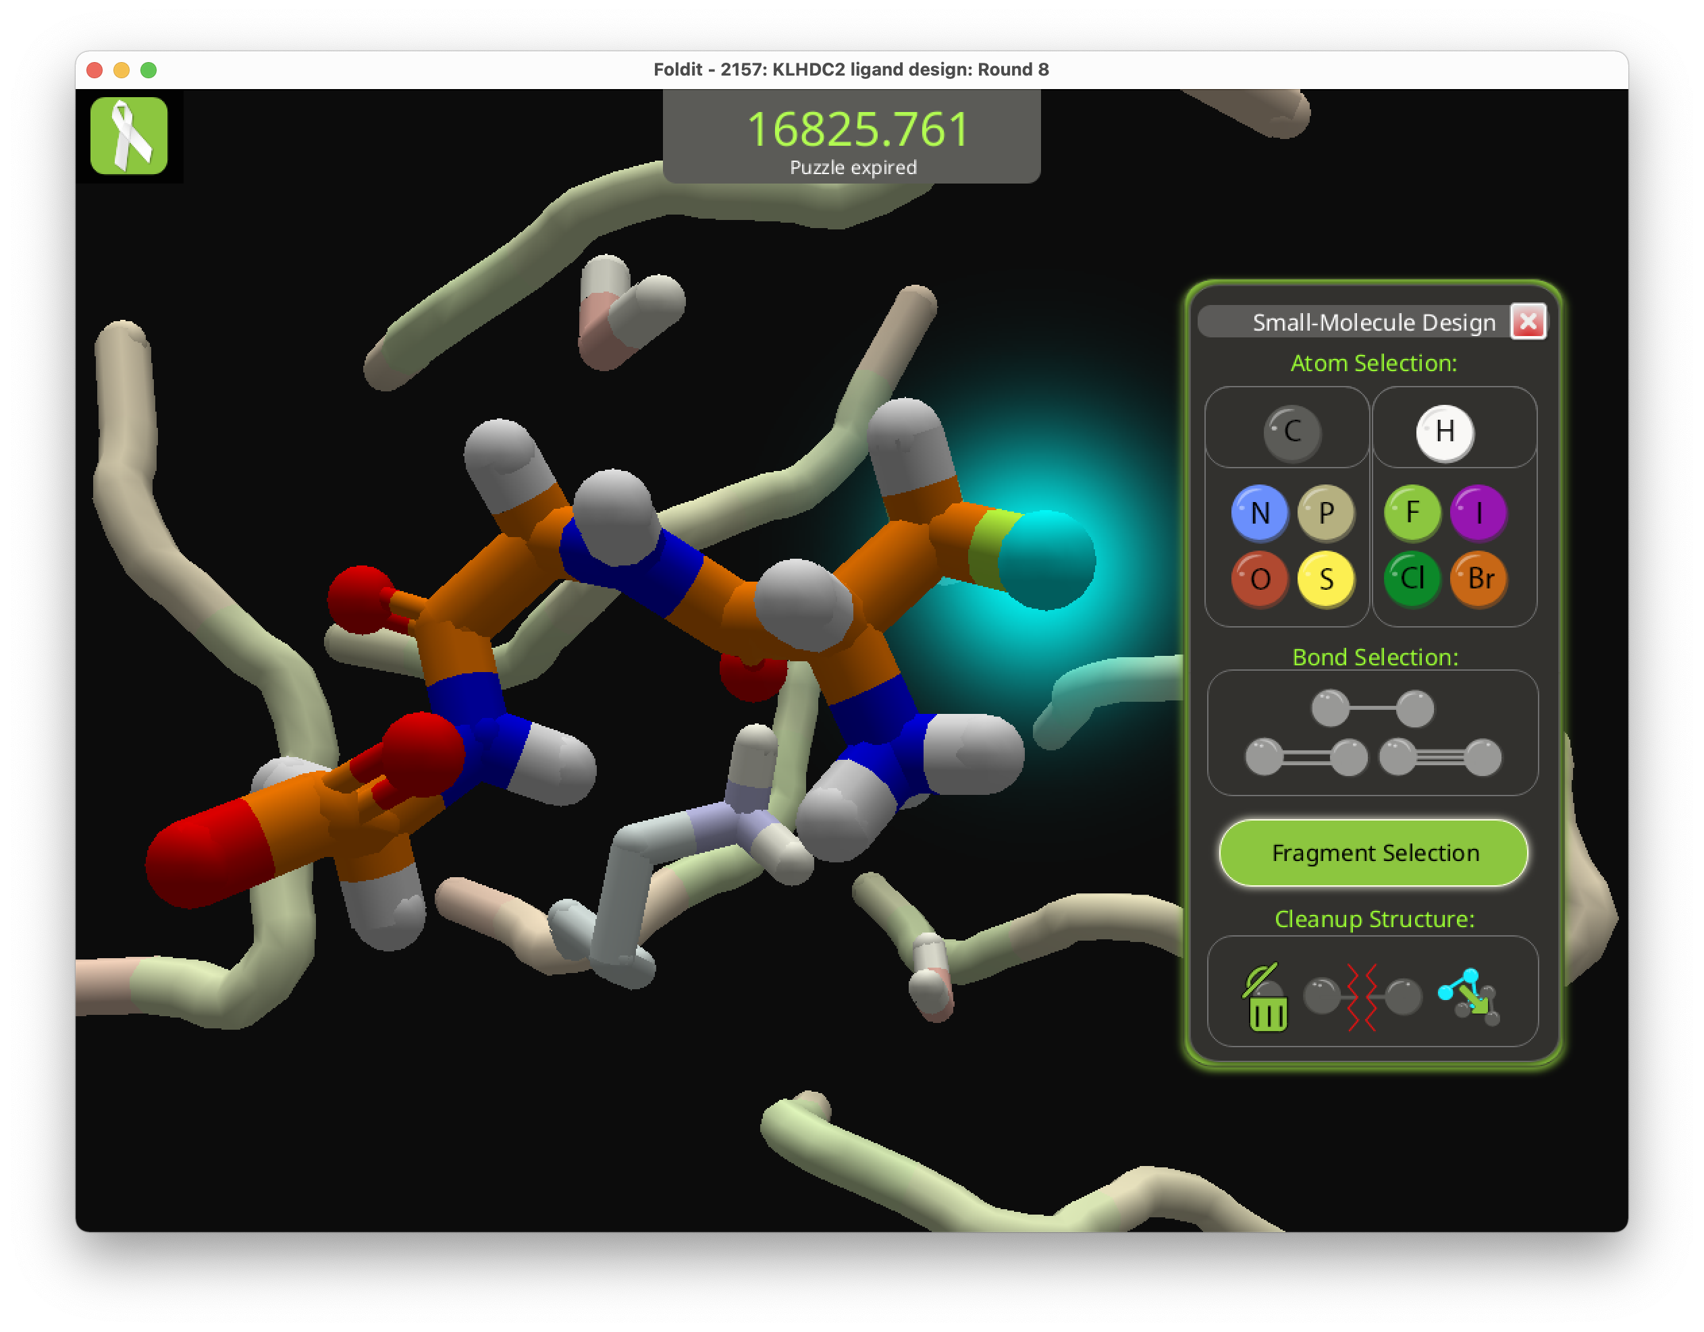Image resolution: width=1704 pixels, height=1332 pixels.
Task: Close the Small-Molecule Design panel
Action: point(1527,321)
